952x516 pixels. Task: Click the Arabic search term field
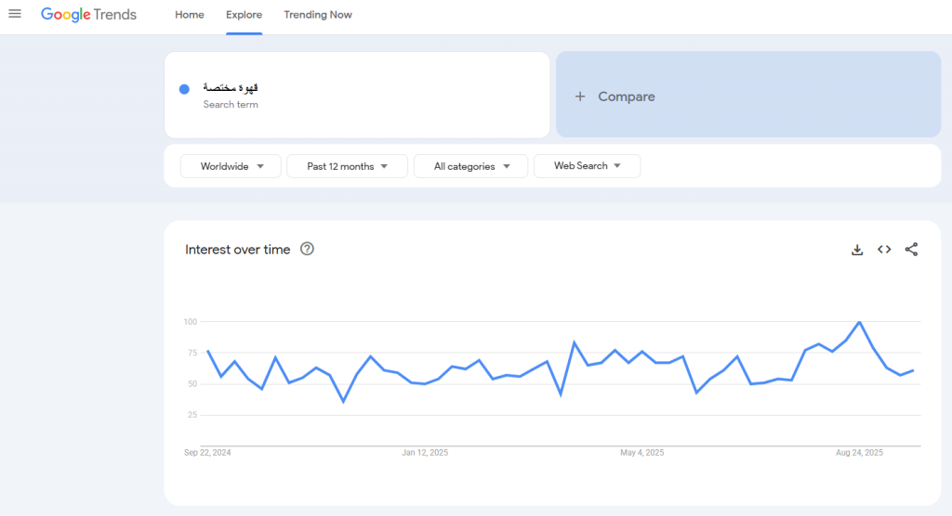pyautogui.click(x=231, y=88)
